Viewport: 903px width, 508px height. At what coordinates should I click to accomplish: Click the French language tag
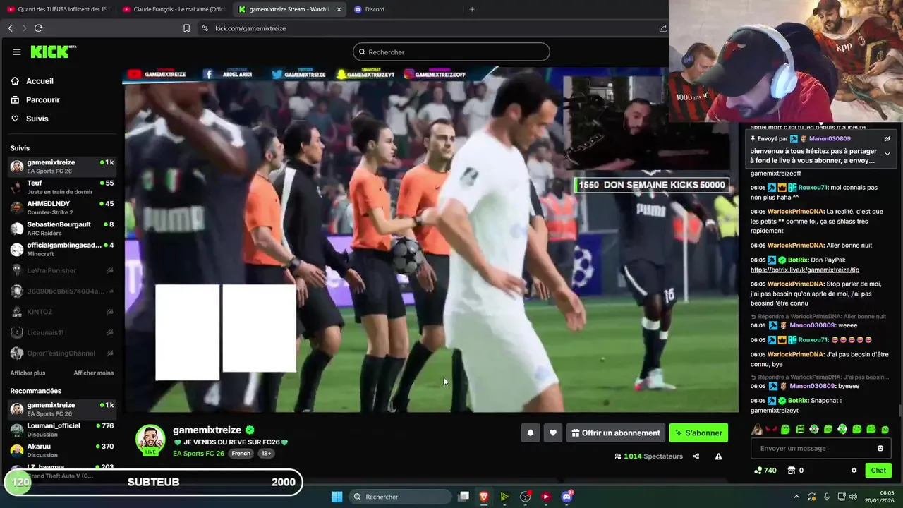click(241, 453)
